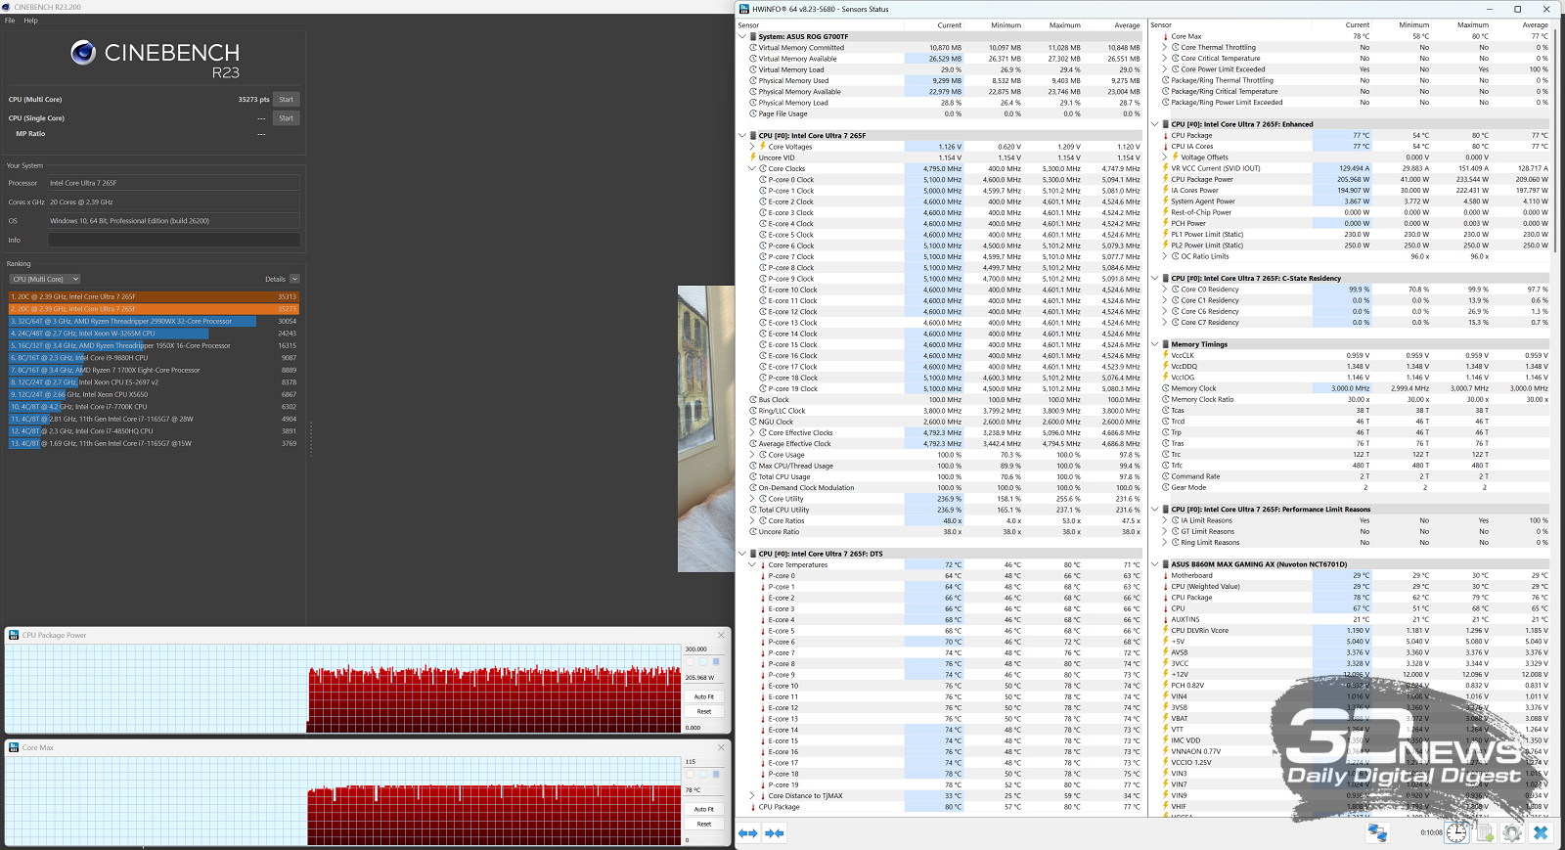Collapse the Memory Timings section

tap(1154, 344)
